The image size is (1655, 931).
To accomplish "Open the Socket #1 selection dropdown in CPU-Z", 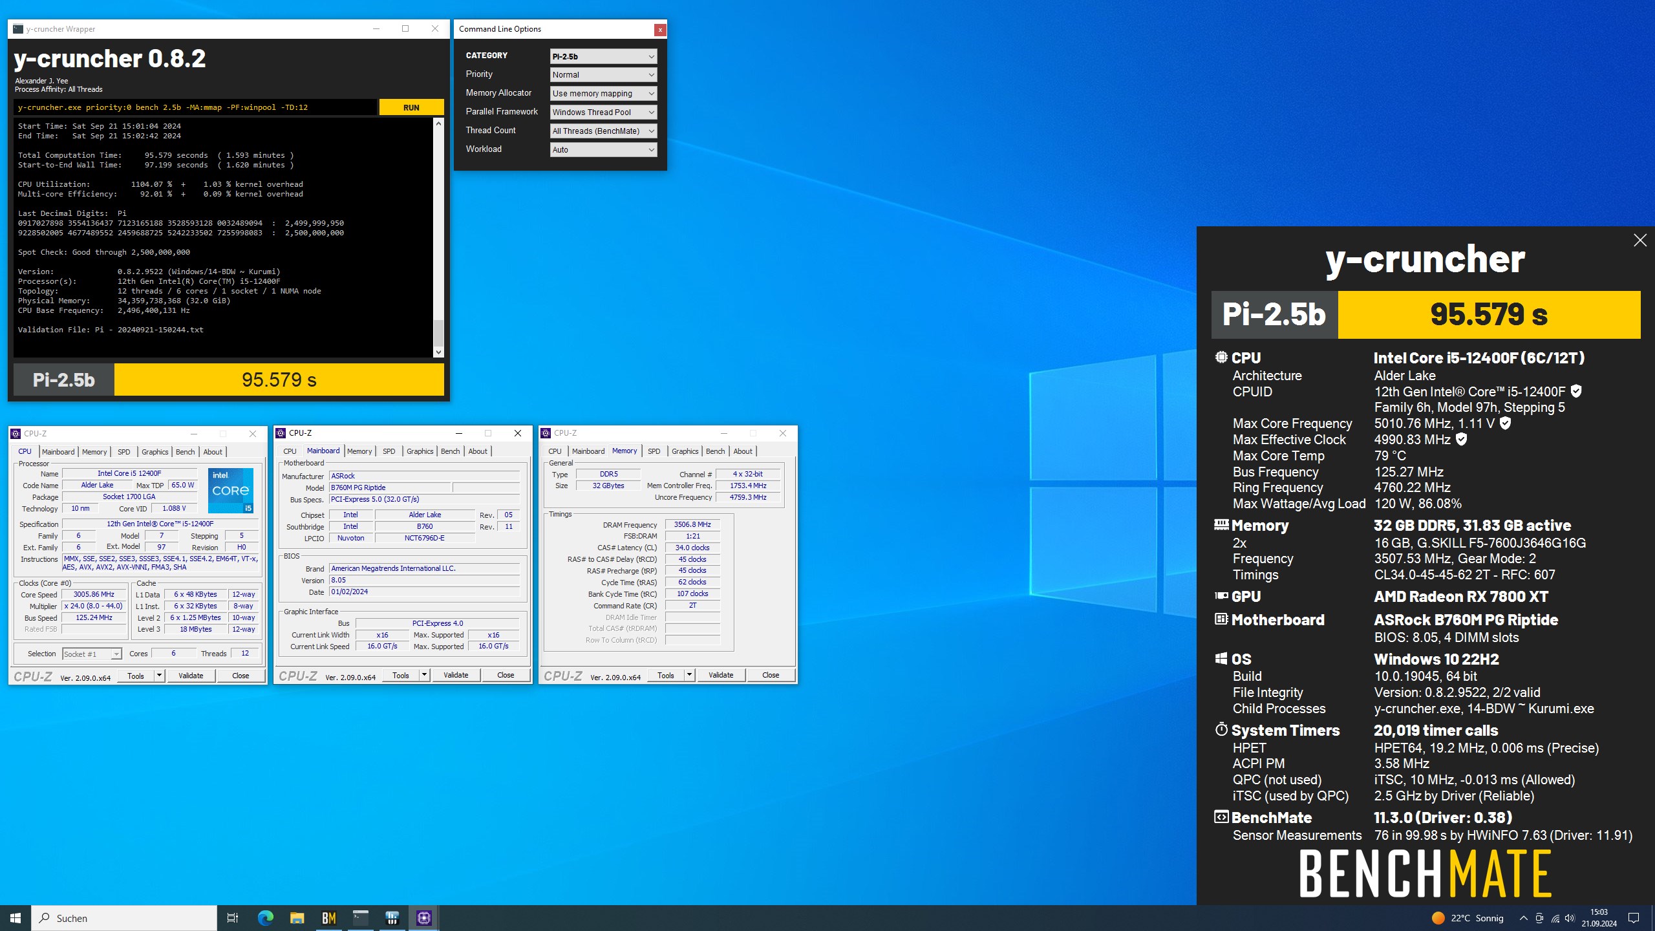I will point(92,654).
